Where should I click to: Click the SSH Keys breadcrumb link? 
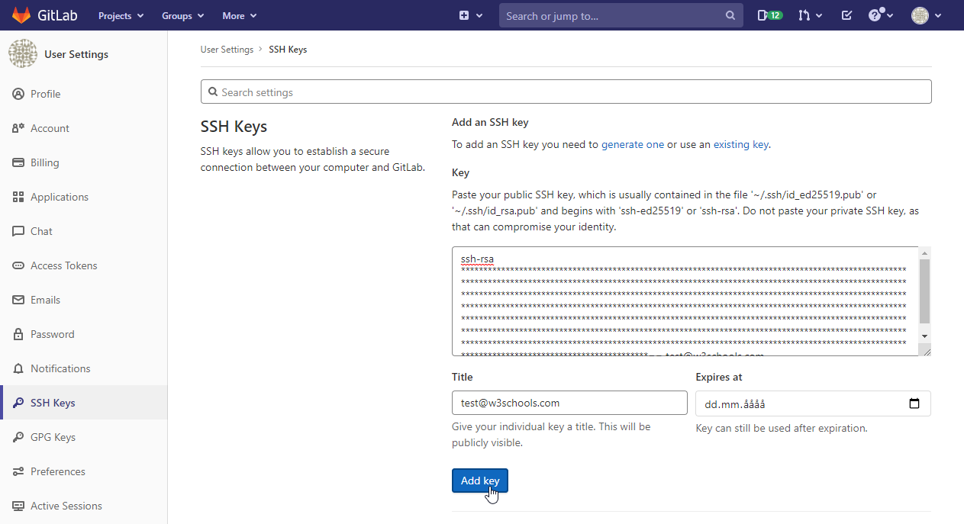(x=288, y=49)
